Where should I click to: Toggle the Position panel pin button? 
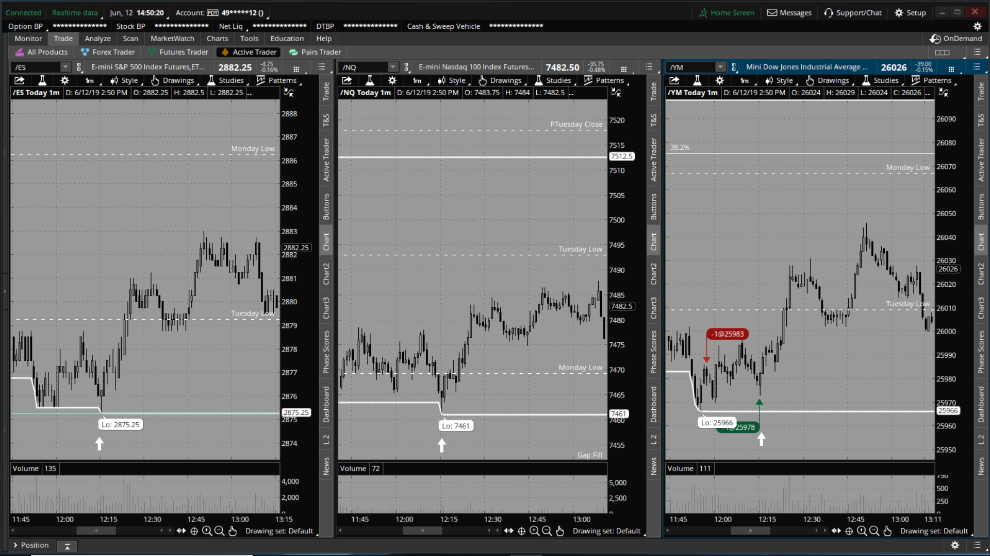tap(67, 546)
